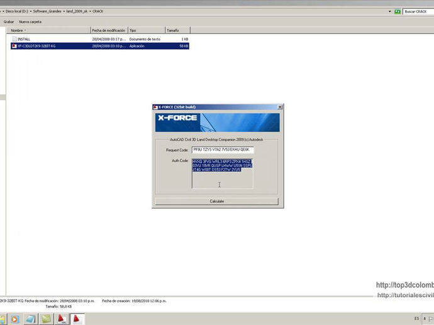The image size is (434, 325).
Task: Click the INSTALL text document icon
Action: pos(14,39)
